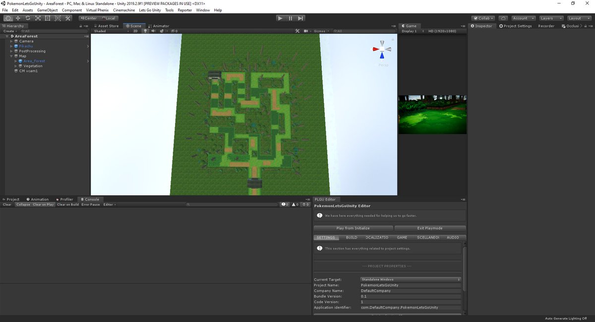The width and height of the screenshot is (595, 322).
Task: Open the AUDIO tab in PLGU Editor
Action: 453,237
